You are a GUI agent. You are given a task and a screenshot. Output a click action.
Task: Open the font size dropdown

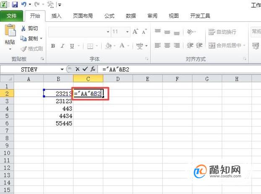[x=127, y=31]
